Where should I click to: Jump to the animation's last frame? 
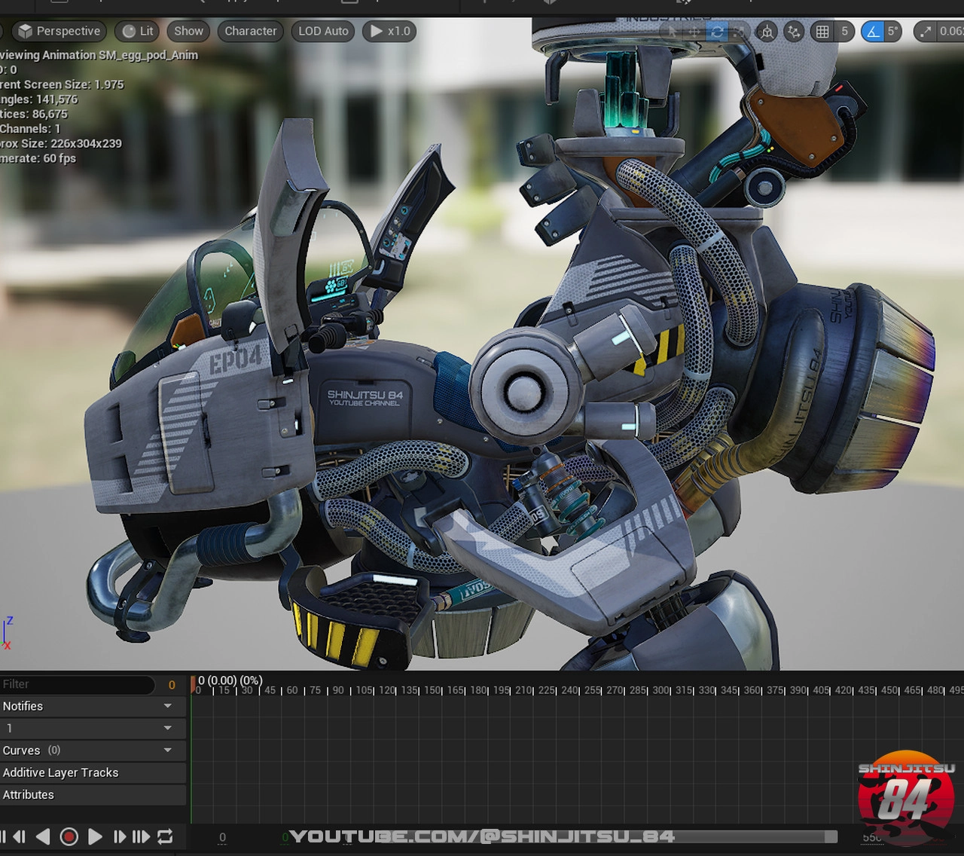click(141, 836)
